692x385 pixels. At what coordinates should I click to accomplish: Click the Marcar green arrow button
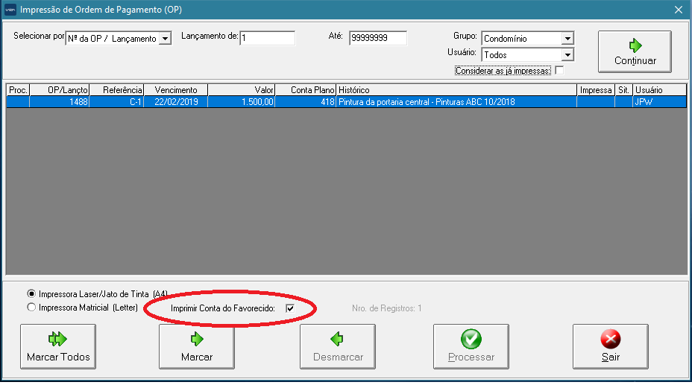(x=196, y=347)
